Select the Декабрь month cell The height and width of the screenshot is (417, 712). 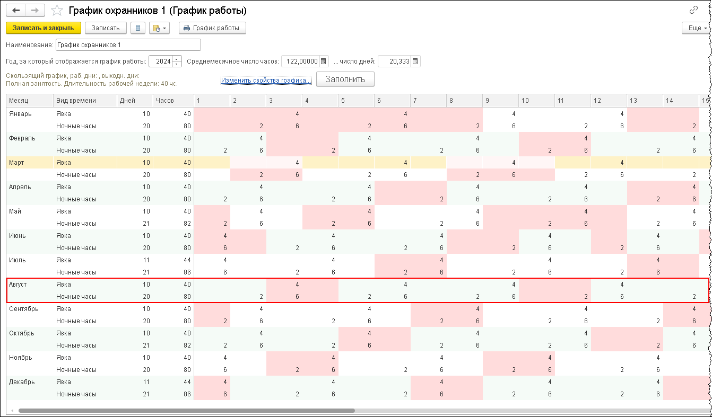(30, 381)
